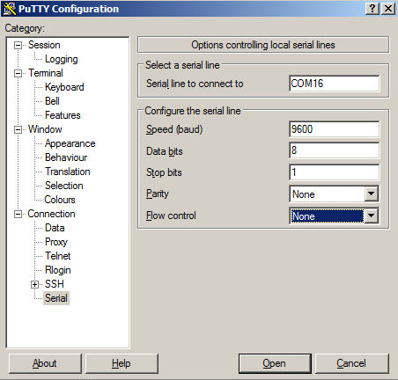Image resolution: width=398 pixels, height=380 pixels.
Task: Collapse the Window tree node
Action: (18, 129)
